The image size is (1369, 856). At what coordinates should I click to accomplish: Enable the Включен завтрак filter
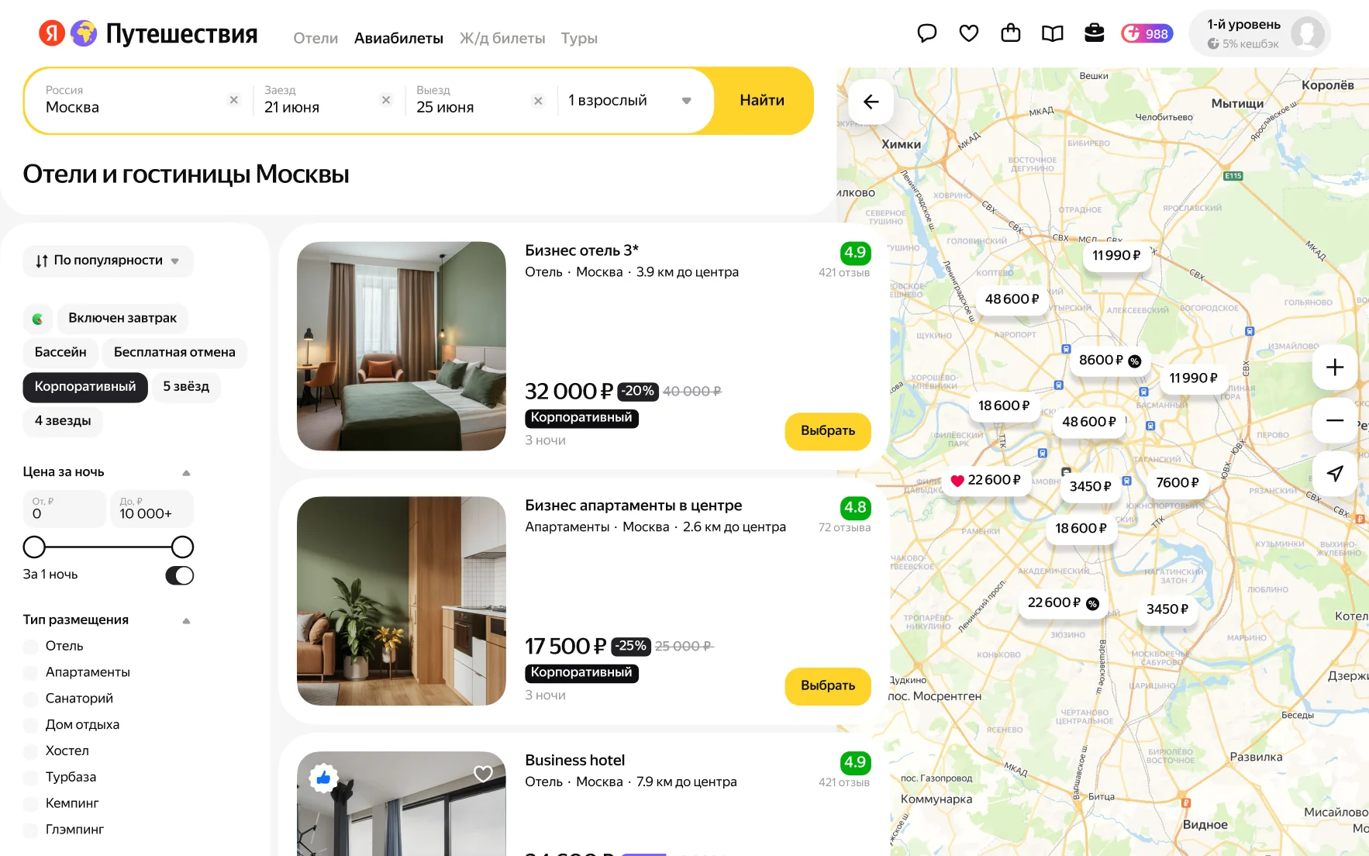pyautogui.click(x=122, y=319)
